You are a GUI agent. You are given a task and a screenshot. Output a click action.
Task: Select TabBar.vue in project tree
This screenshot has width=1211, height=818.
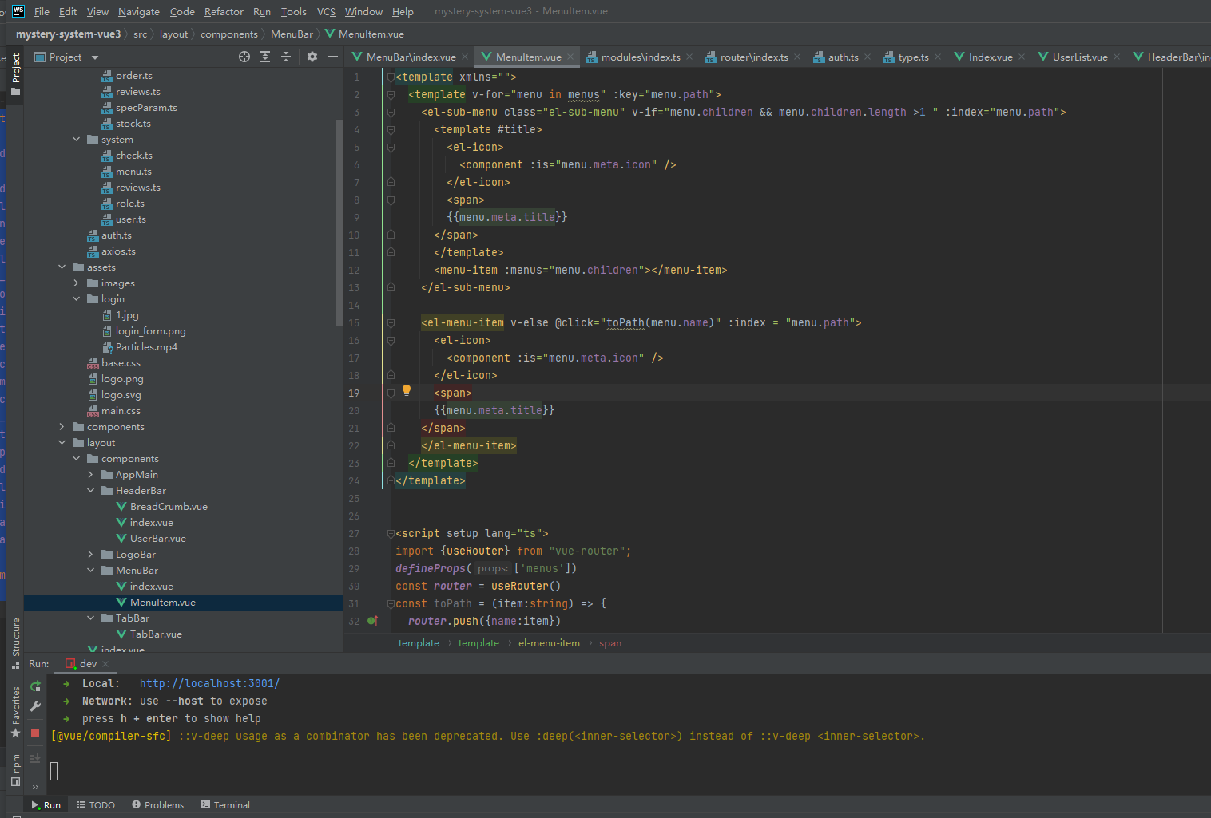156,634
